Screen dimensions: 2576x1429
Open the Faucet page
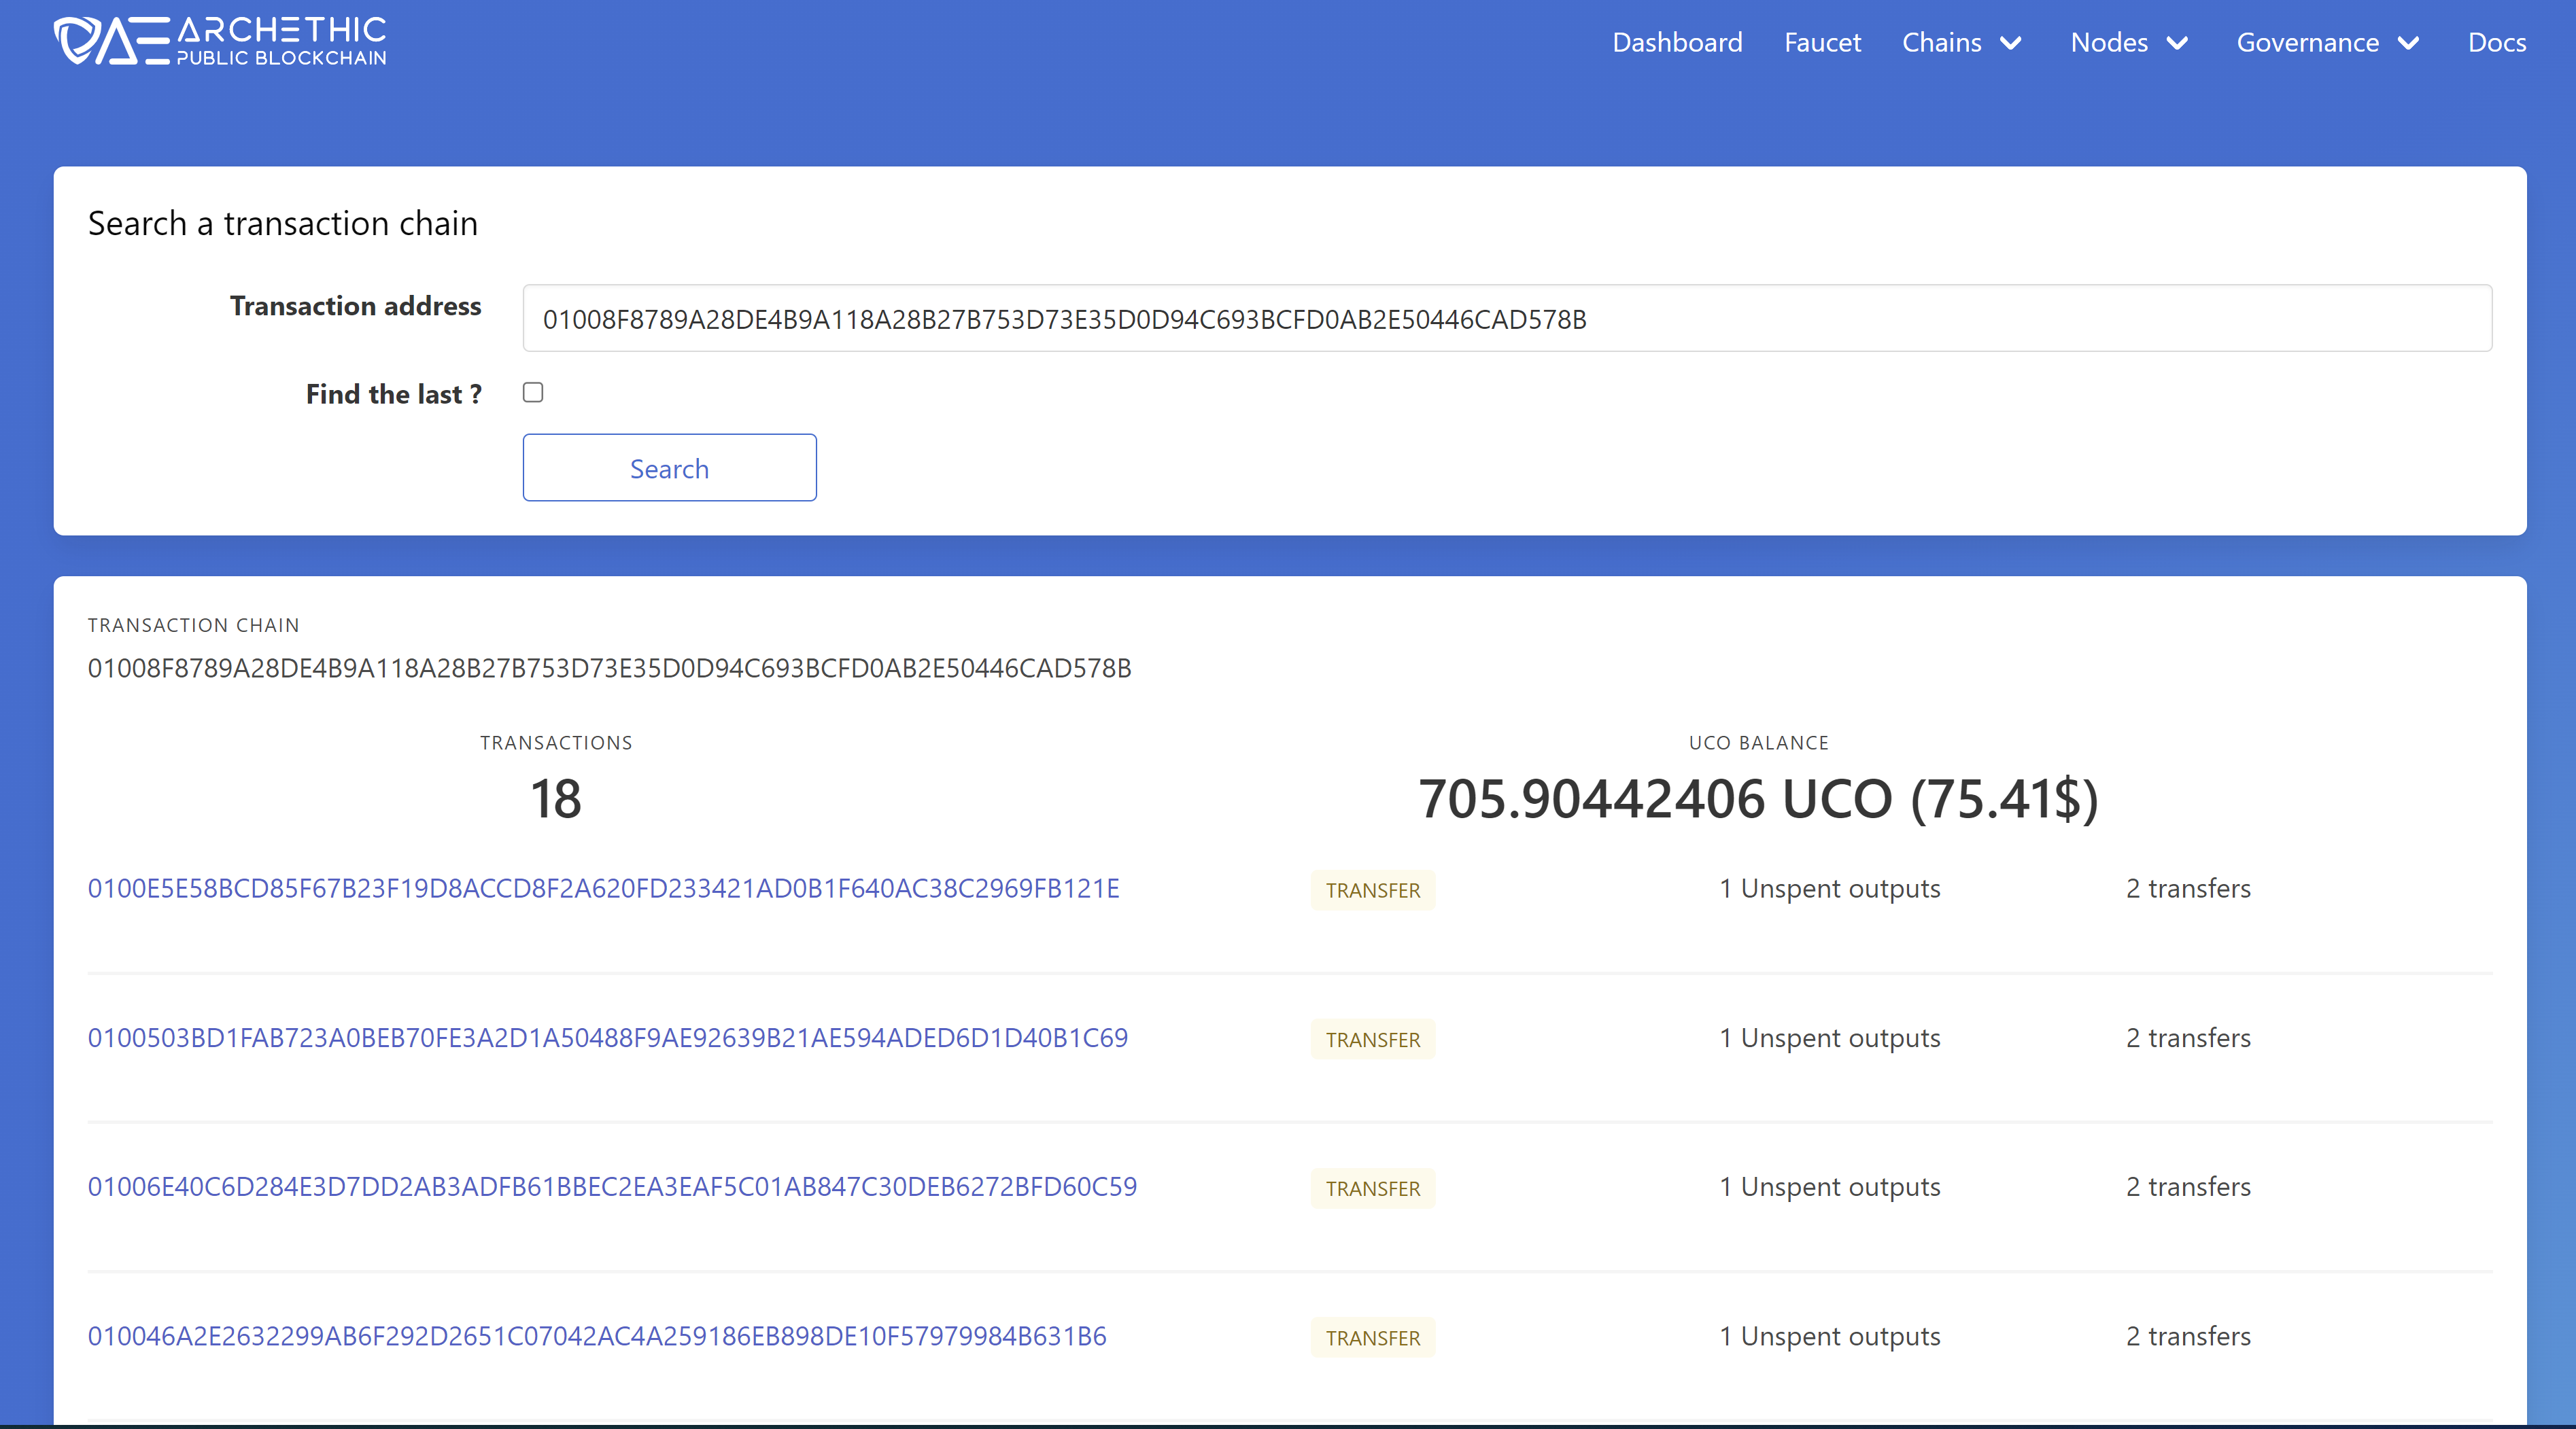coord(1822,42)
